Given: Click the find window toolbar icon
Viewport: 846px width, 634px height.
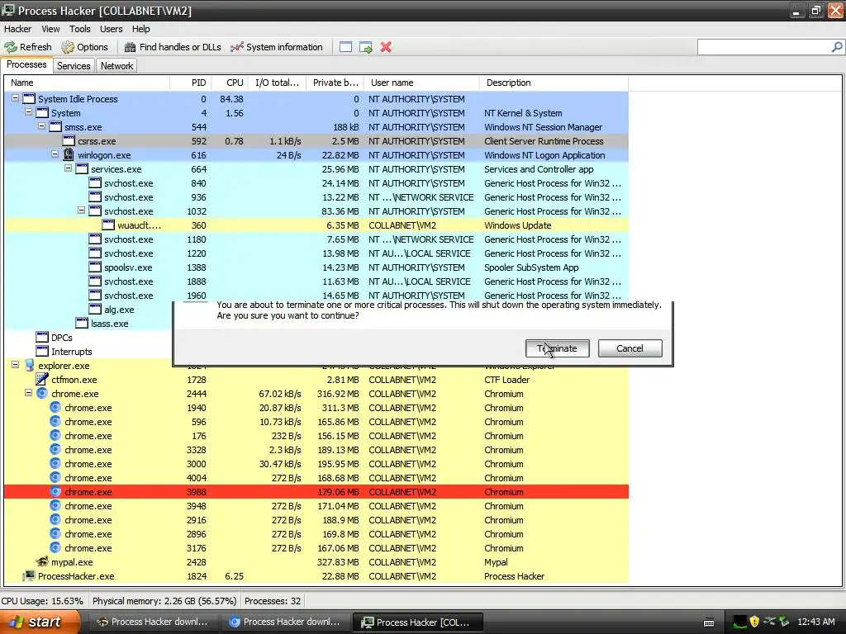Looking at the screenshot, I should click(346, 47).
